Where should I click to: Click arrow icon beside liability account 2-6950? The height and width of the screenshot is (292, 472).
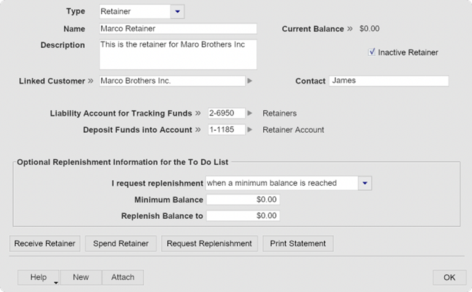[250, 113]
